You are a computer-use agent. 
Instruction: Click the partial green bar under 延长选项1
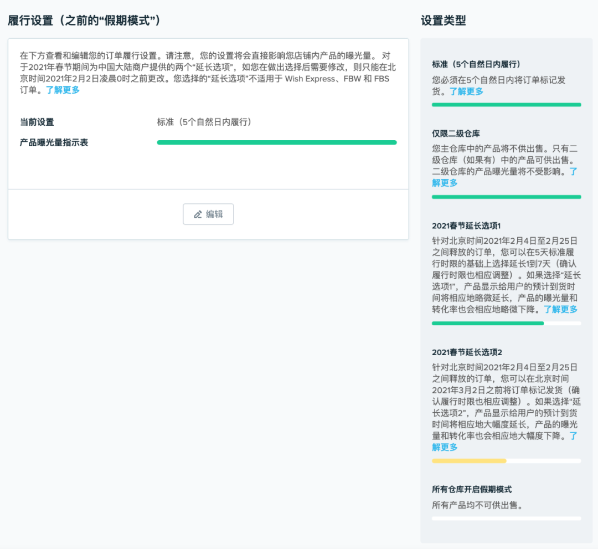coord(487,323)
